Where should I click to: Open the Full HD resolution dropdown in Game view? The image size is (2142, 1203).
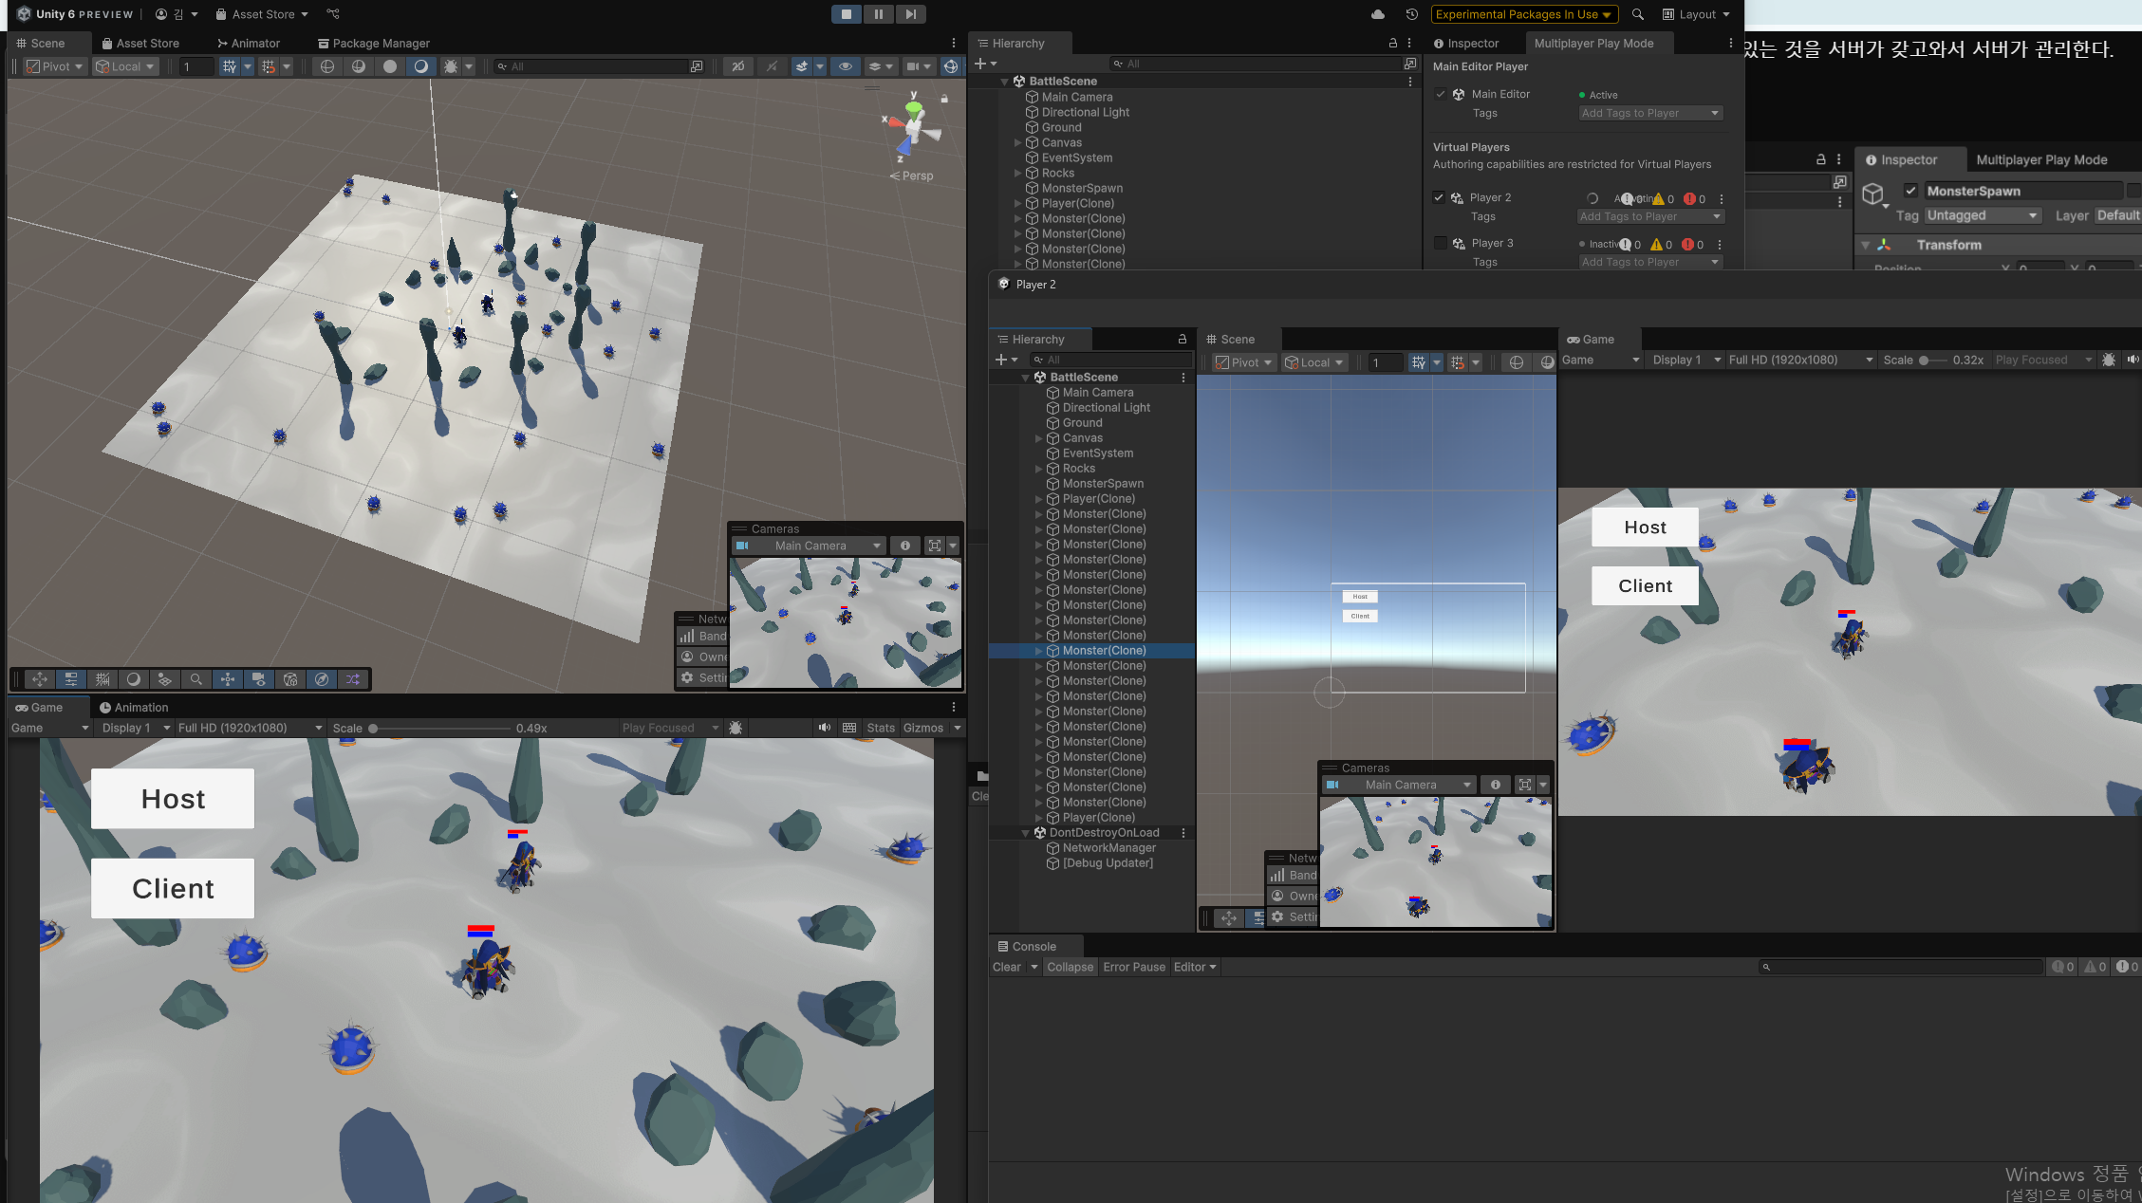point(251,728)
